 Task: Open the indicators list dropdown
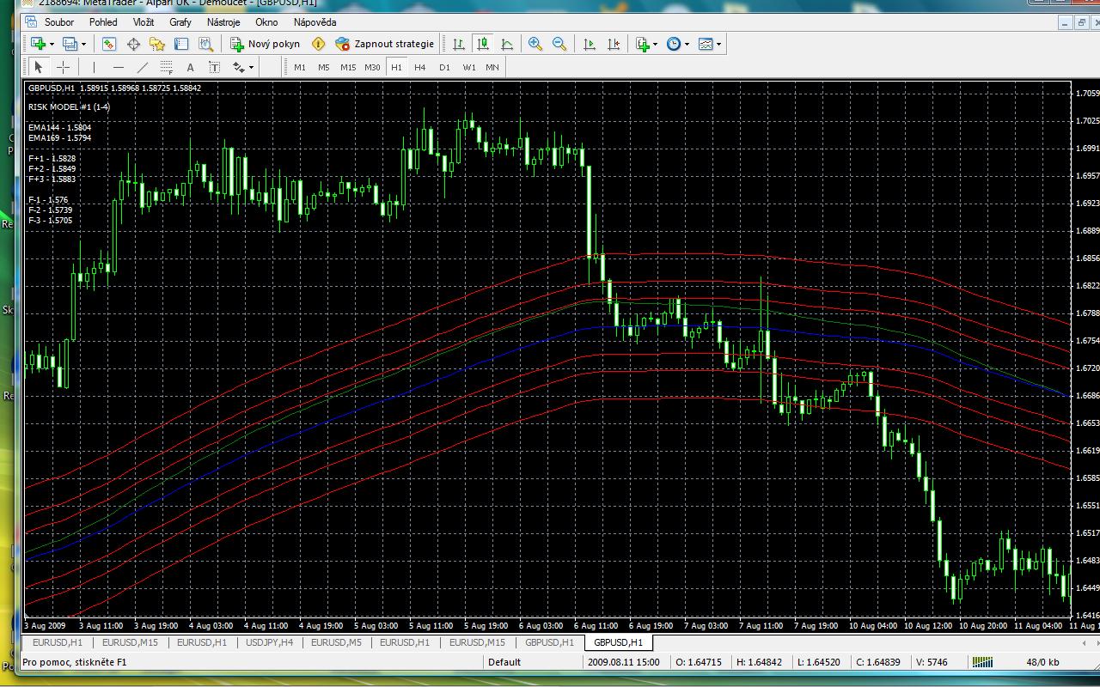(655, 44)
